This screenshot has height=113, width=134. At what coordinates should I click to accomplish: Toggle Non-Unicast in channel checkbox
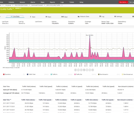click(99, 74)
